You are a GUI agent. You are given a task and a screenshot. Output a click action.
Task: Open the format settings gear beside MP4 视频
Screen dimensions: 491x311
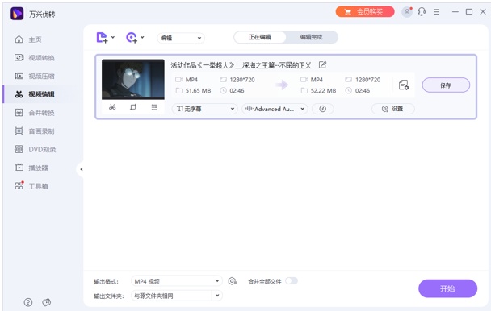point(232,281)
